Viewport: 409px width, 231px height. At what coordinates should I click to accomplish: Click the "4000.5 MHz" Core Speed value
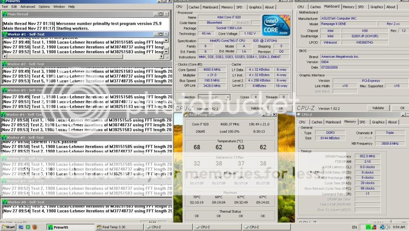212,70
